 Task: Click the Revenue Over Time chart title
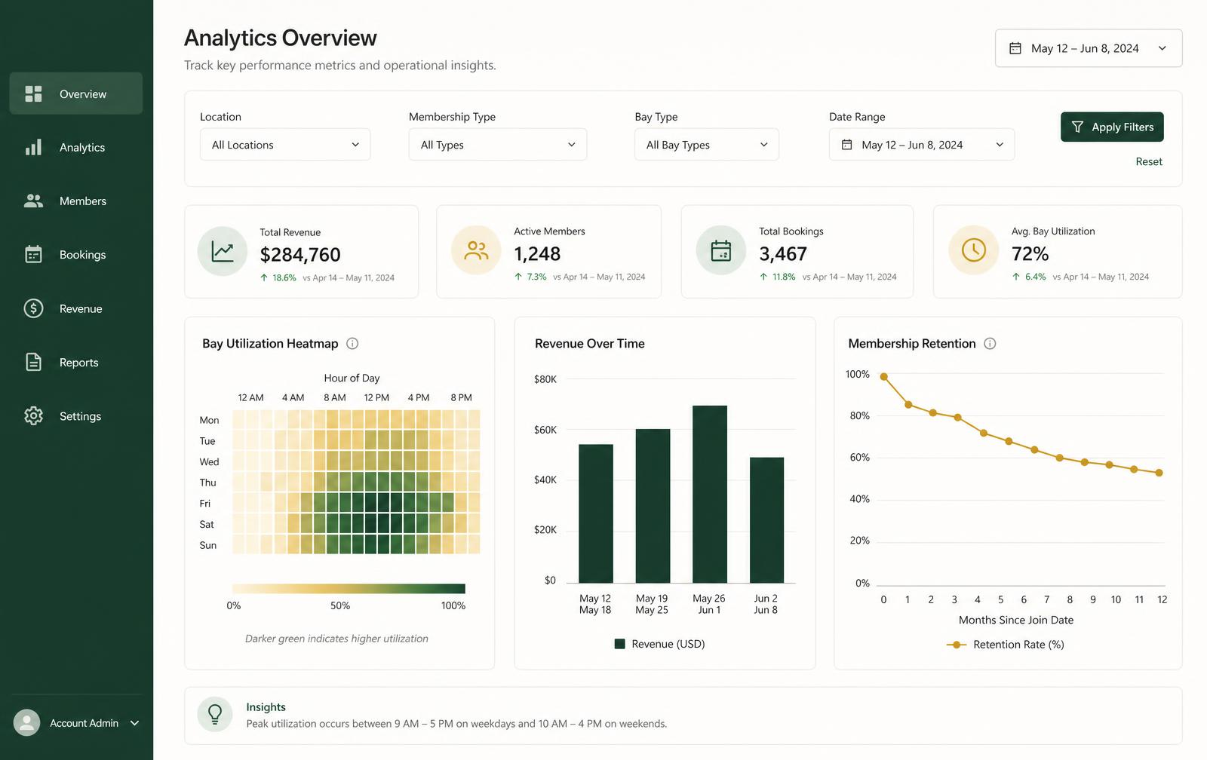pos(590,344)
